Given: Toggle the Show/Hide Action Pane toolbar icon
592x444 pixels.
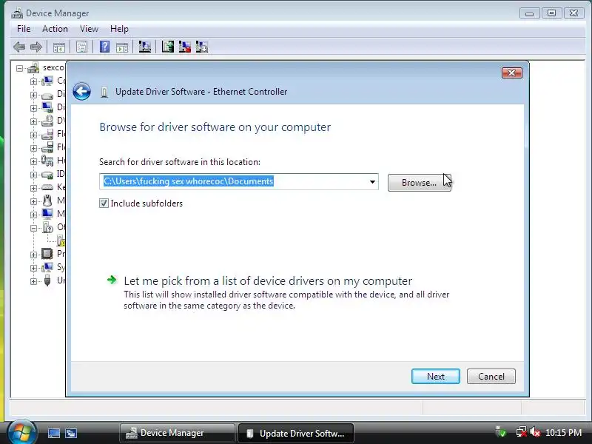Looking at the screenshot, I should (122, 47).
